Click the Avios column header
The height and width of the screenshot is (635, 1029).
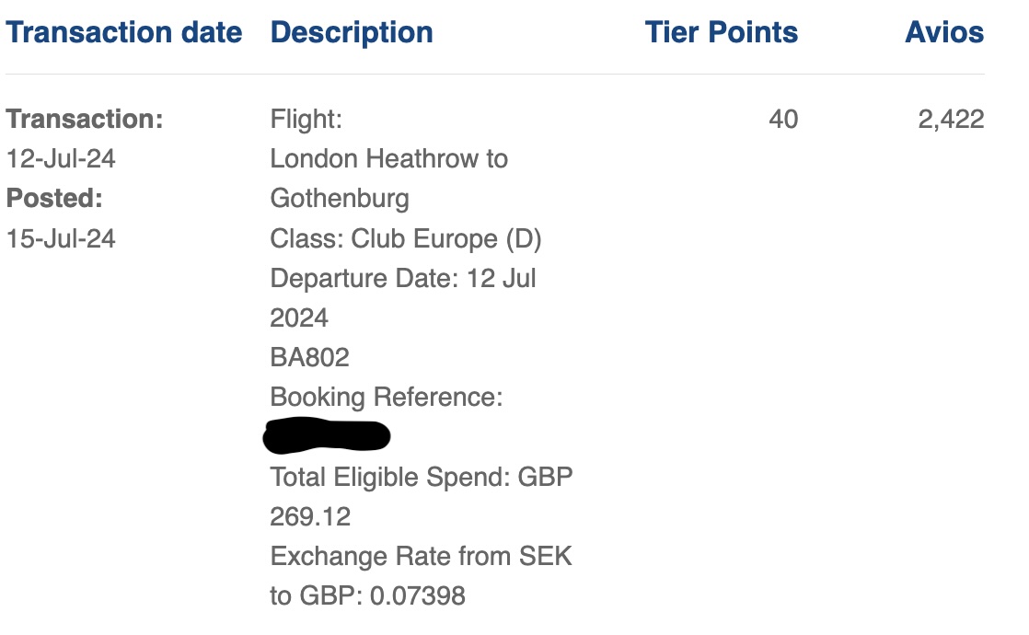pos(944,33)
